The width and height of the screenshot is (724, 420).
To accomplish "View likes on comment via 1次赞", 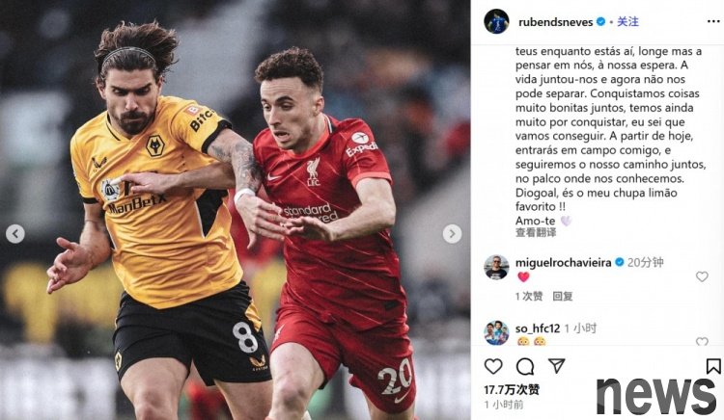I will (529, 296).
